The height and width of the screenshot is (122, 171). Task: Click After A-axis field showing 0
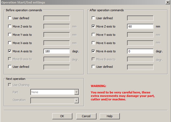pos(140,51)
